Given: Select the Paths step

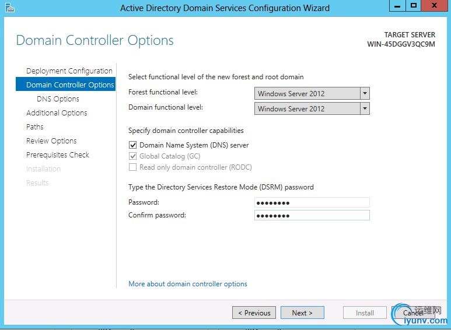Looking at the screenshot, I should pos(35,127).
